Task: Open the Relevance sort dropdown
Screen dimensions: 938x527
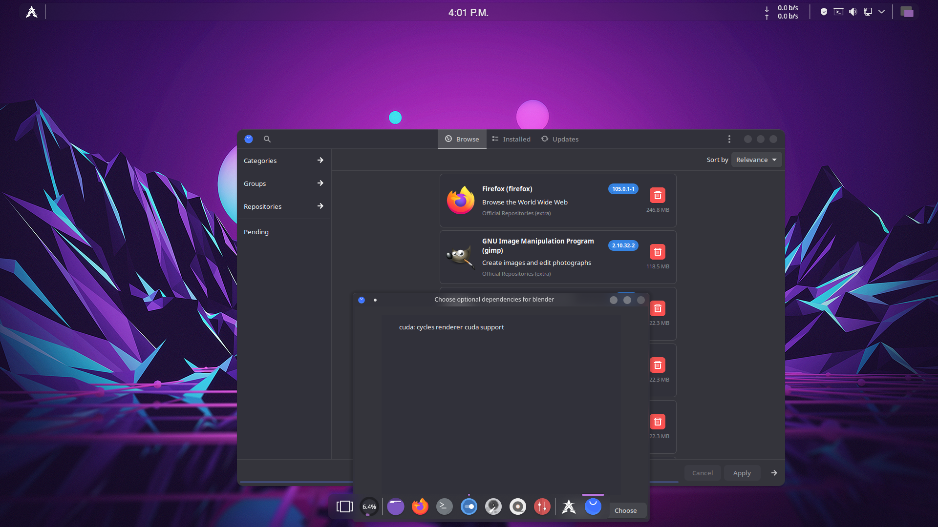Action: (x=756, y=160)
